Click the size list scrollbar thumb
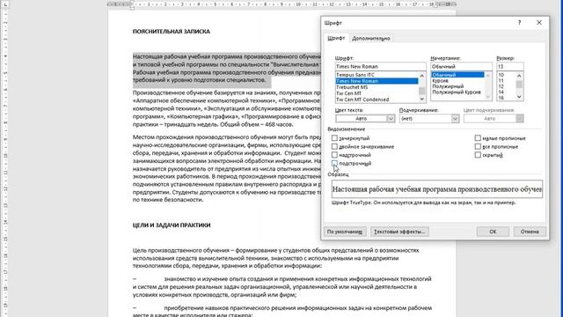Viewport: 563px width, 317px height. point(519,85)
